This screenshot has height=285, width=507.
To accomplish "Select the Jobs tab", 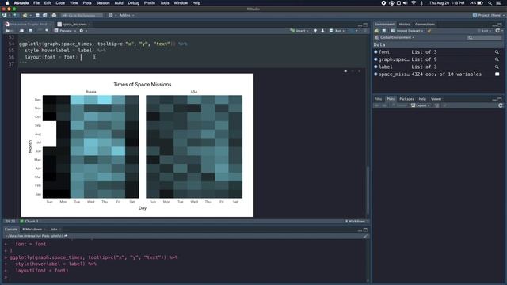I will [54, 229].
